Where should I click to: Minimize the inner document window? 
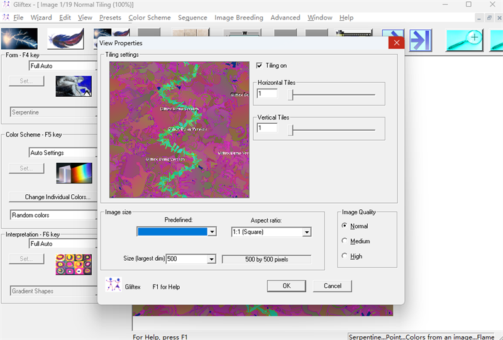(479, 18)
